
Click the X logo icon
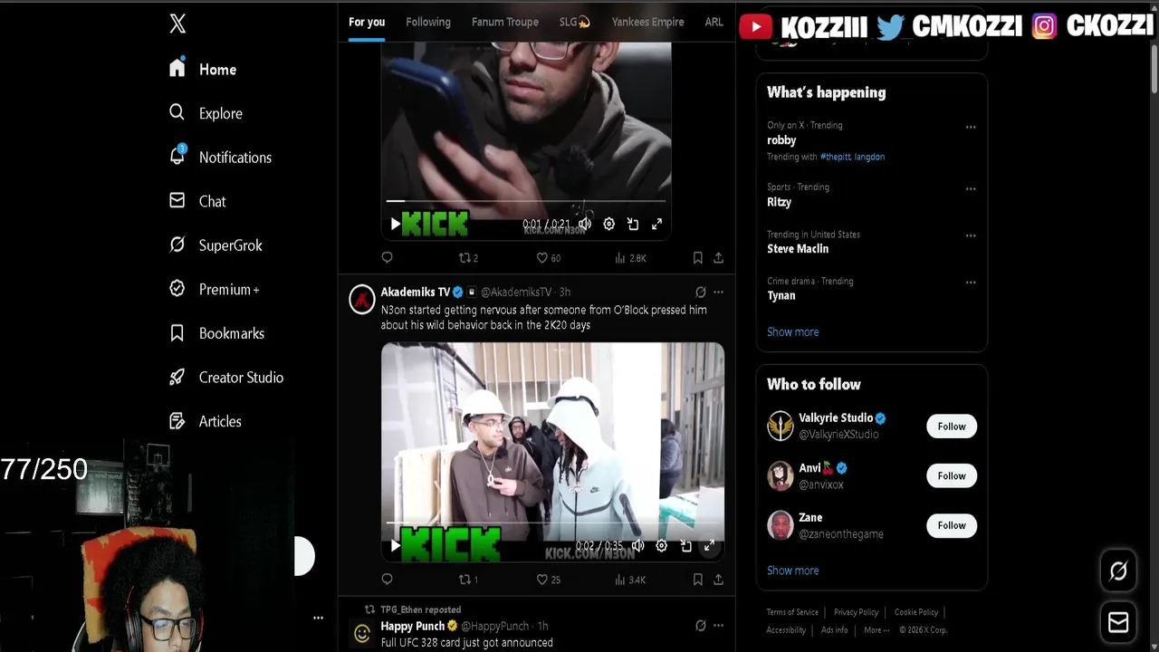pyautogui.click(x=177, y=24)
